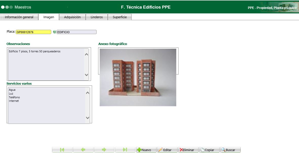This screenshot has height=162, width=299.
Task: Click the Placa field GP00012876
Action: pyautogui.click(x=33, y=32)
